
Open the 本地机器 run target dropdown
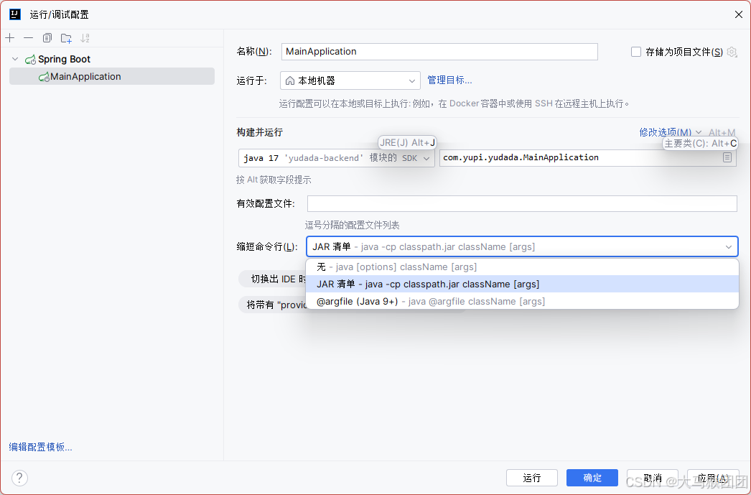point(350,80)
